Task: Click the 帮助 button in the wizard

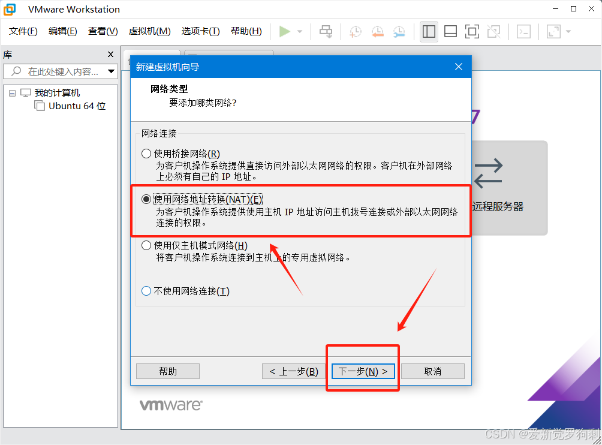Action: (x=168, y=371)
